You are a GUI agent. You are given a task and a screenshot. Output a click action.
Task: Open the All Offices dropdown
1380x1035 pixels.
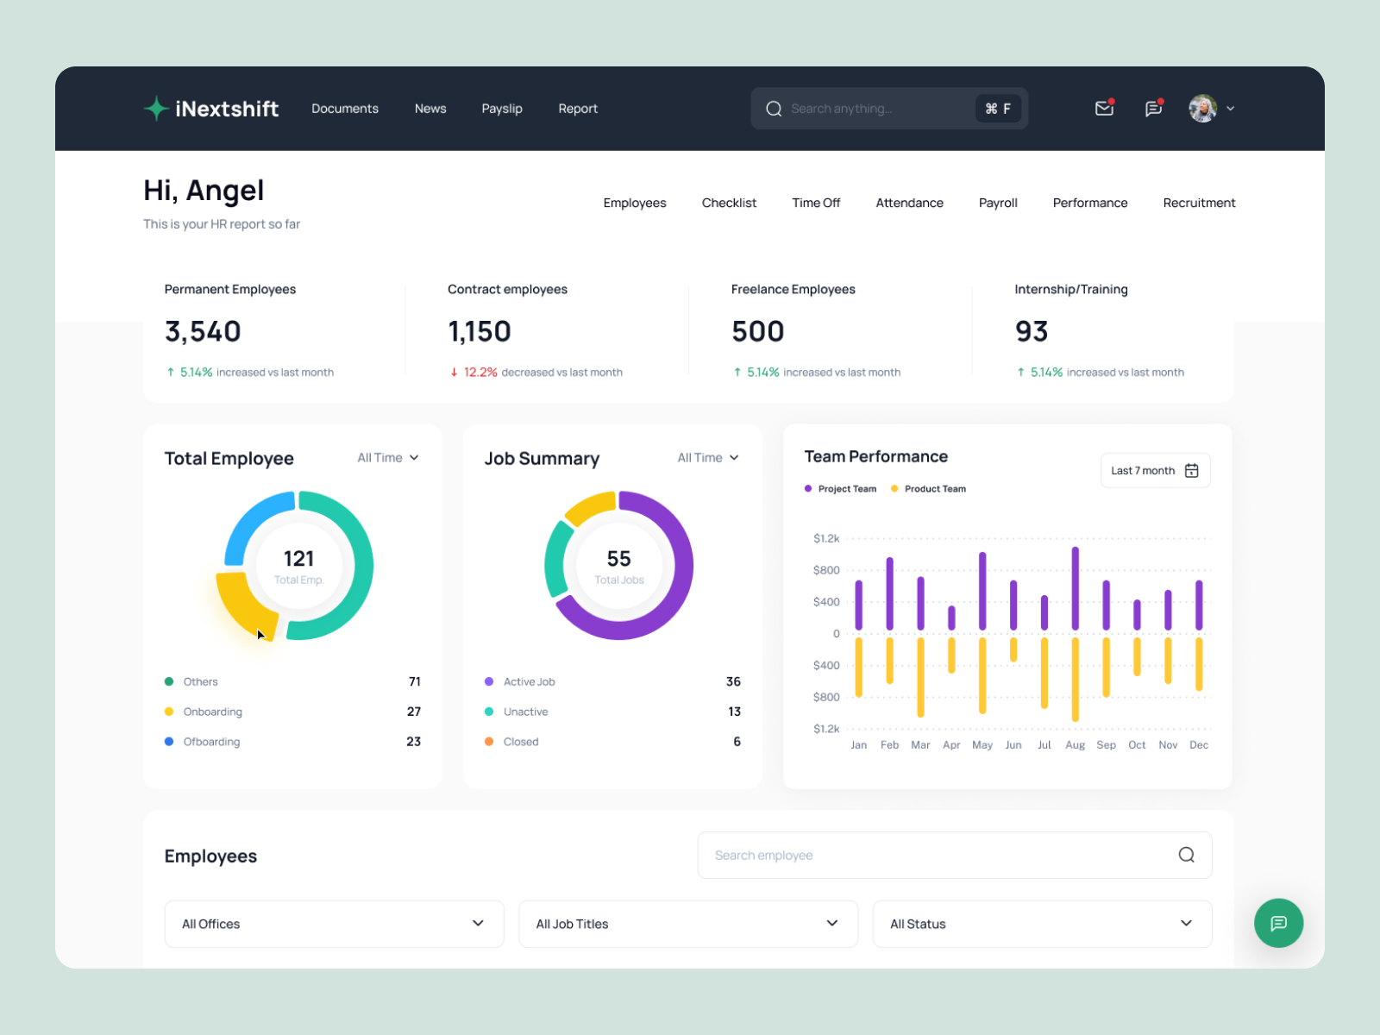334,924
